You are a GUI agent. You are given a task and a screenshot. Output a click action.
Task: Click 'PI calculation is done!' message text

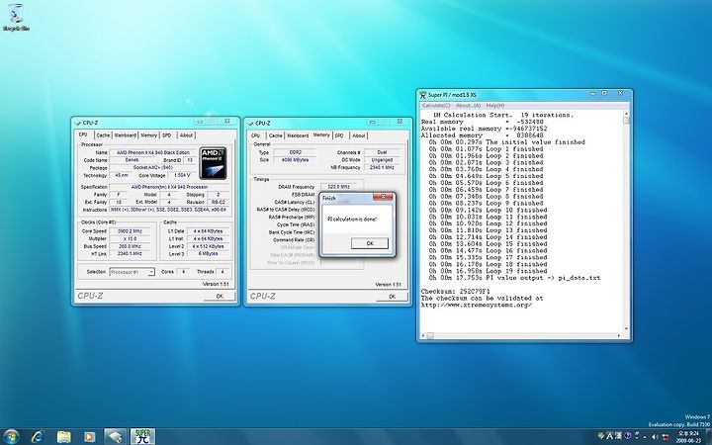click(x=352, y=220)
